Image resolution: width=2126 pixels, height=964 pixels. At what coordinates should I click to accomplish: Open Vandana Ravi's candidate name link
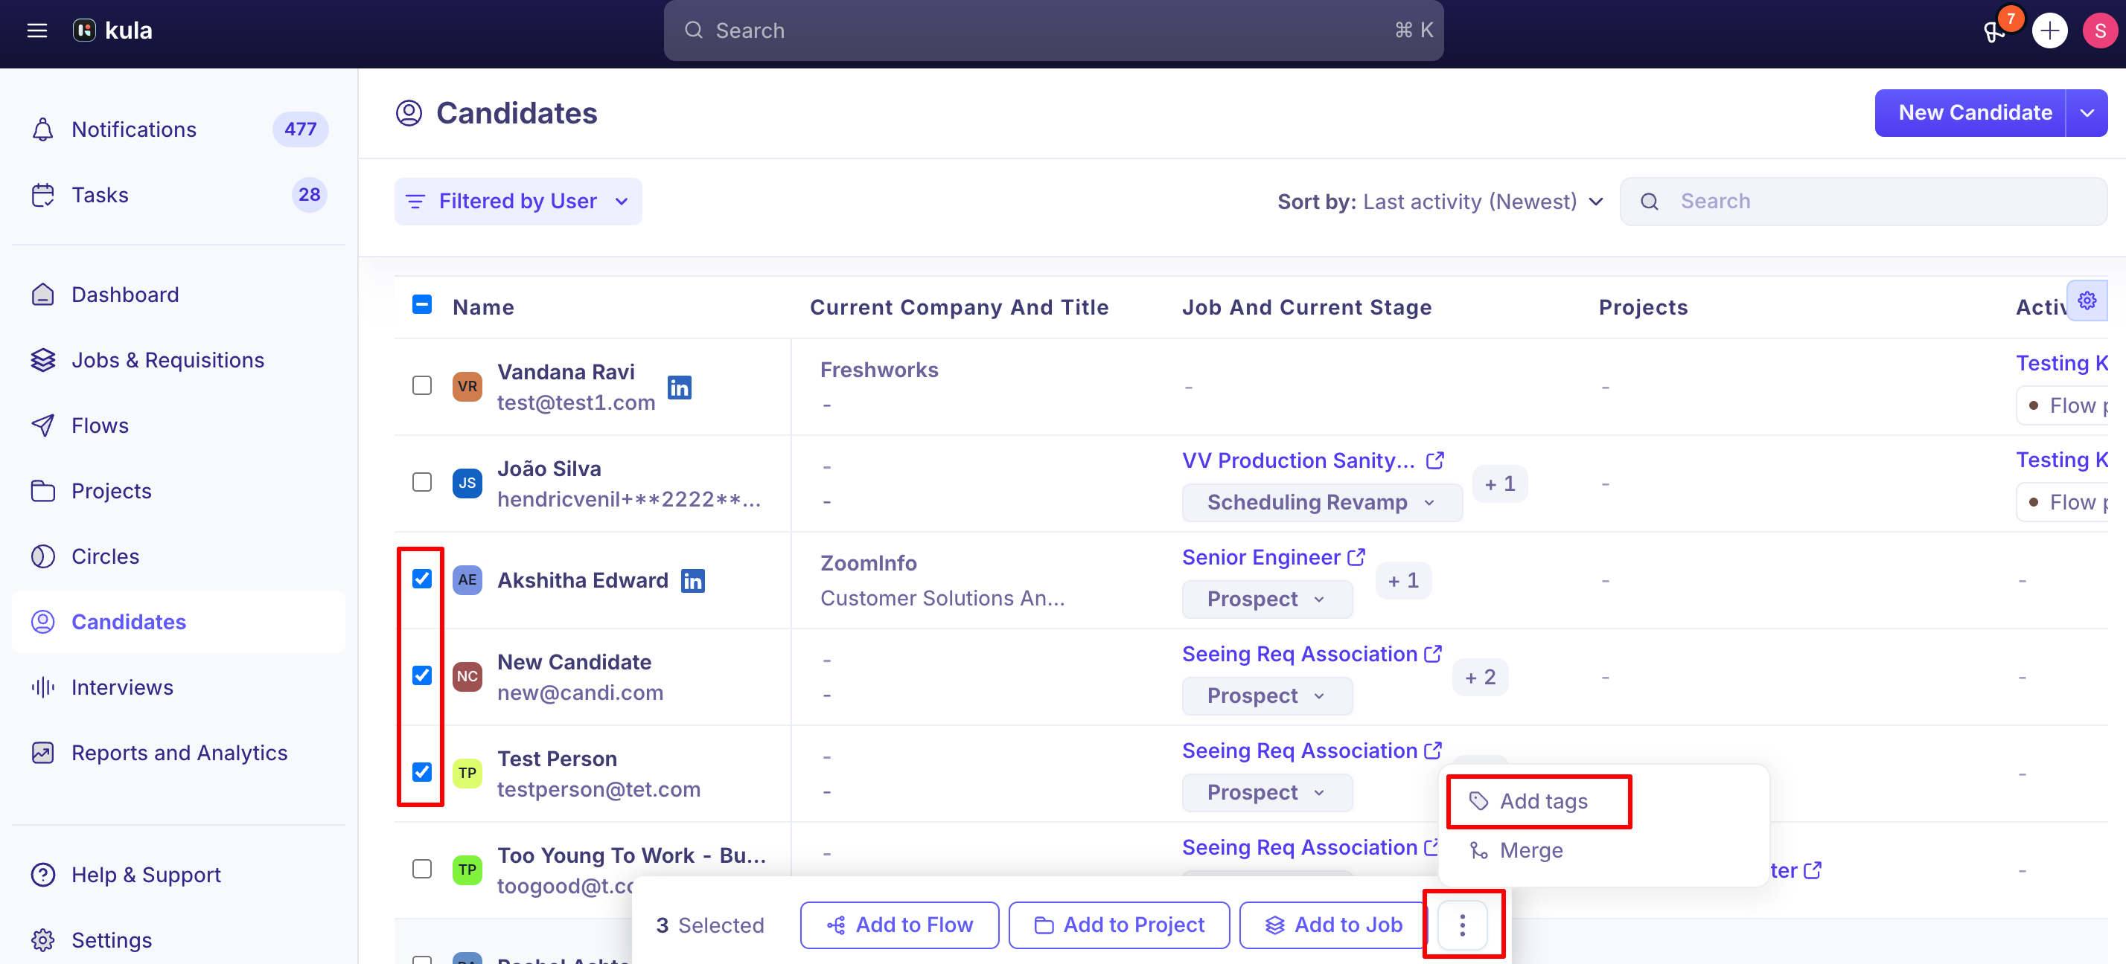[566, 372]
